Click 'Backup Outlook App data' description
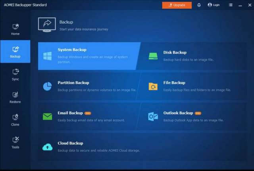Viewport: 254px width, 171px height. tap(193, 120)
